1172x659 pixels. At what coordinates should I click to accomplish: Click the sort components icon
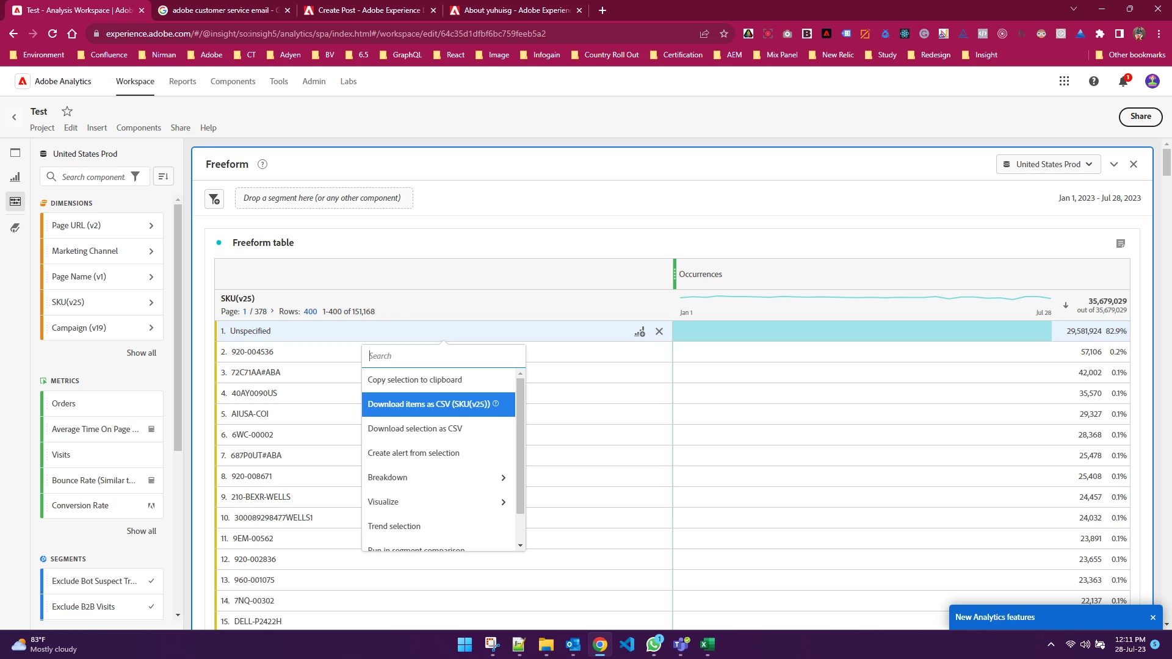coord(163,177)
